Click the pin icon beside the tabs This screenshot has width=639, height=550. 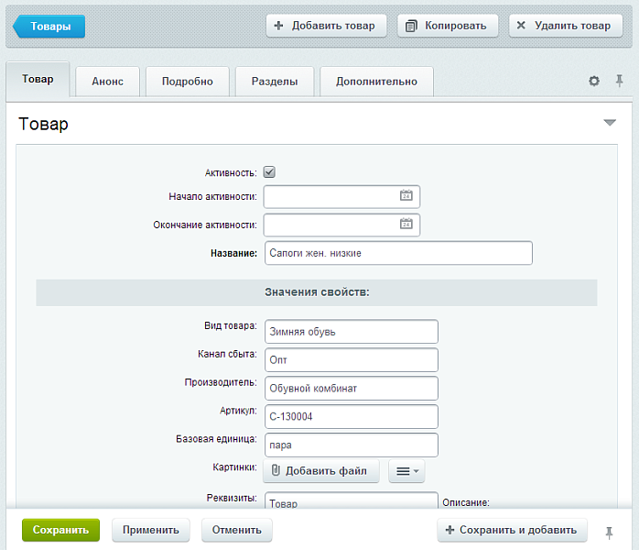(619, 81)
